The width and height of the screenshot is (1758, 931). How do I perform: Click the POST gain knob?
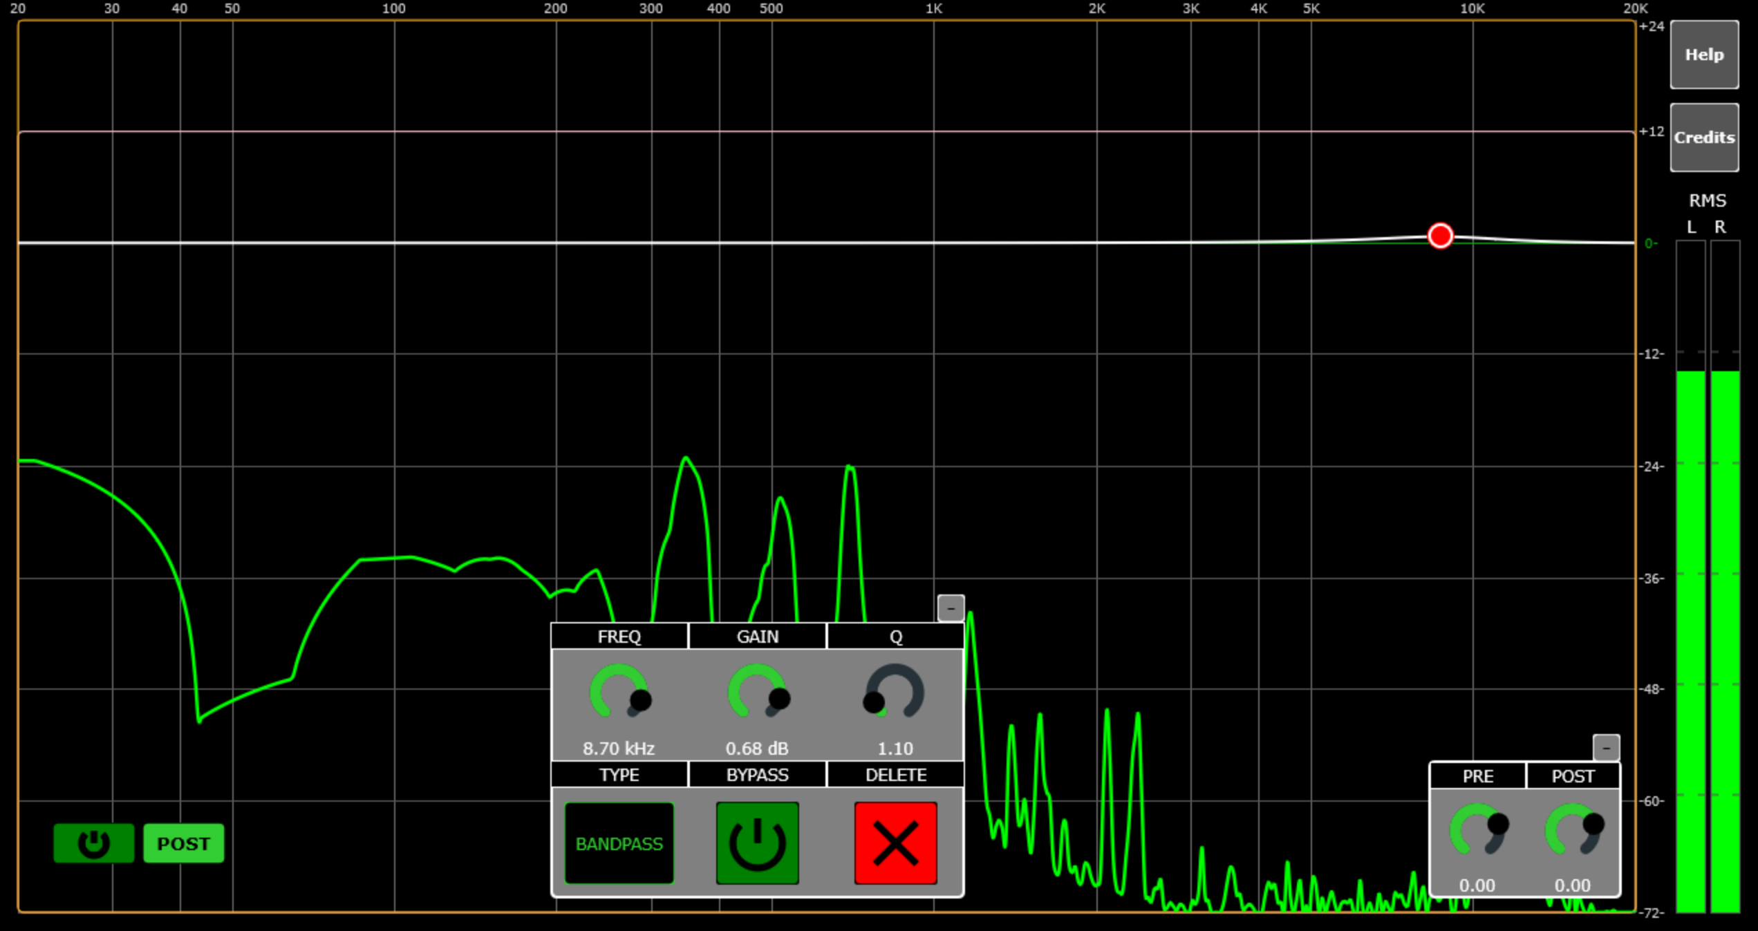1573,830
